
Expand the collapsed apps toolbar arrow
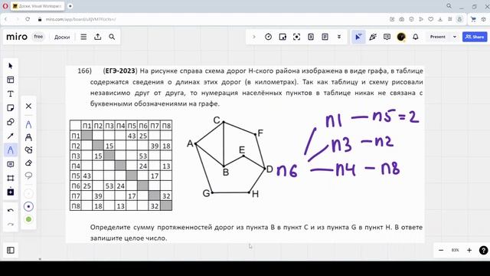pyautogui.click(x=254, y=37)
